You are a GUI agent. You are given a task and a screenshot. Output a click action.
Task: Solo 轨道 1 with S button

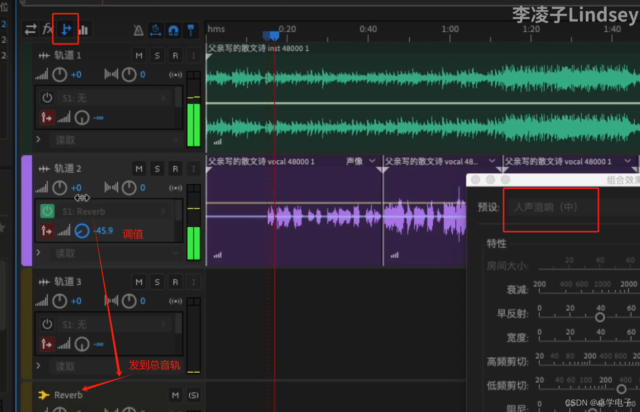click(x=157, y=56)
